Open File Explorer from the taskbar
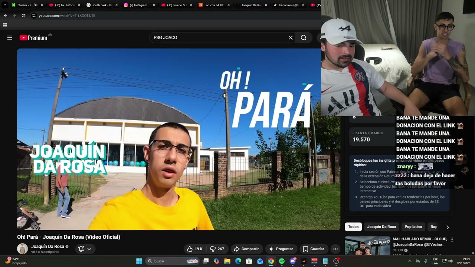 click(227, 261)
